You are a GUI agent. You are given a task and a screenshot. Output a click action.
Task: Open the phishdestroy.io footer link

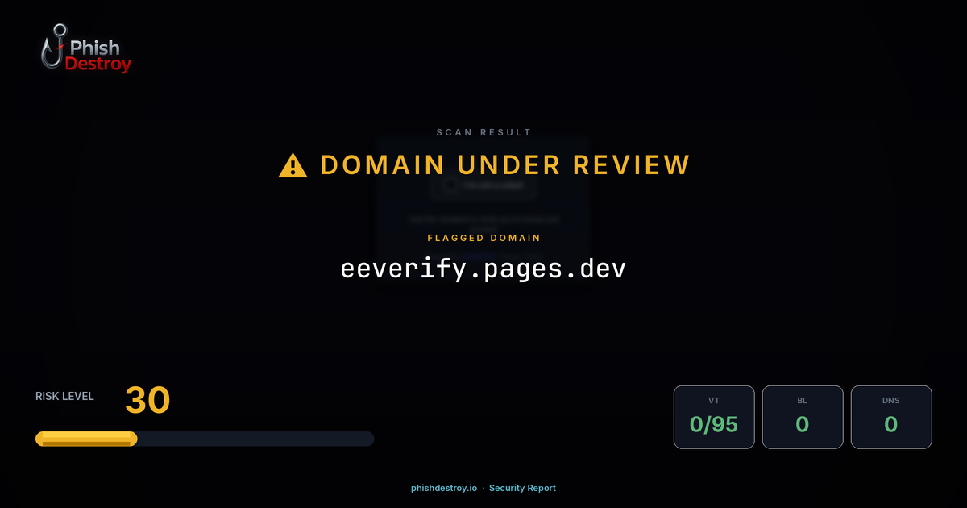(443, 488)
